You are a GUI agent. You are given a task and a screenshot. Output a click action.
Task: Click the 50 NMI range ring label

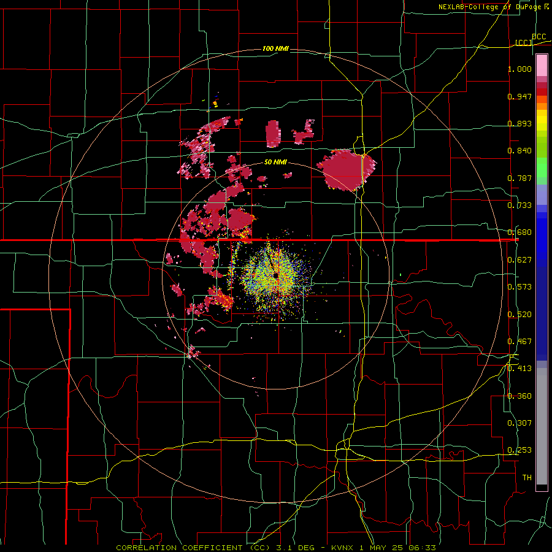coord(275,163)
